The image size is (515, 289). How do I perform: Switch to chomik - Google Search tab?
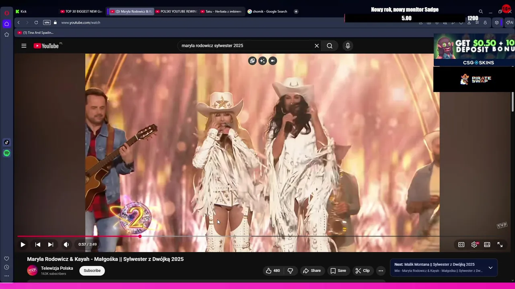267,12
